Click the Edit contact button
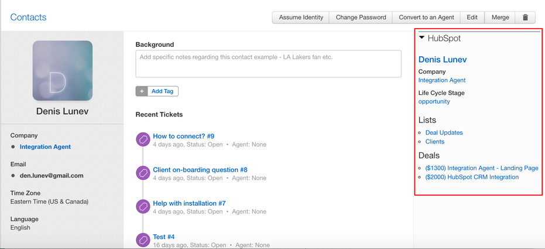545x249 pixels. click(472, 18)
